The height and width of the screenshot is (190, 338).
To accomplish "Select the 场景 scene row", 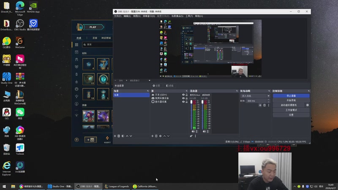I will click(x=131, y=95).
